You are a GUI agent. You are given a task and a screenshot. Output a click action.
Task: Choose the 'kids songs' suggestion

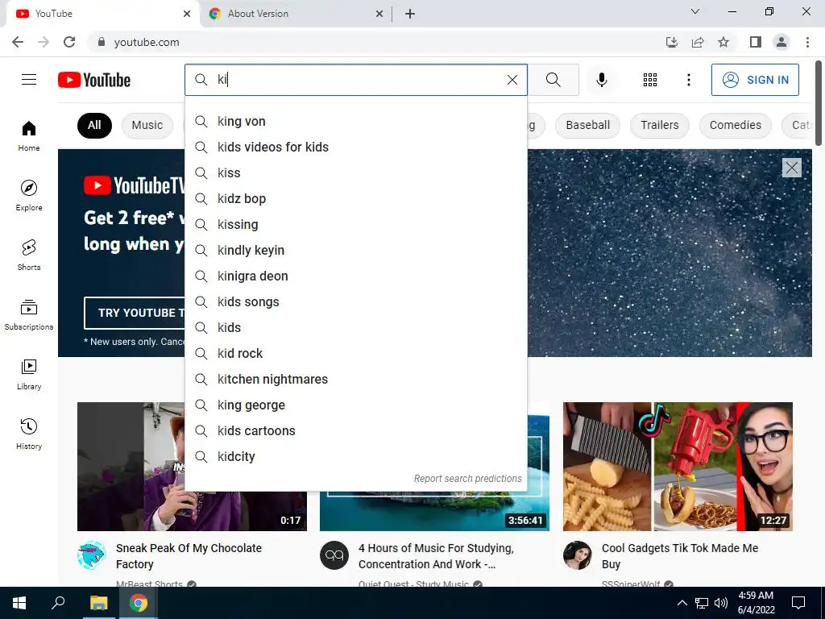356,301
